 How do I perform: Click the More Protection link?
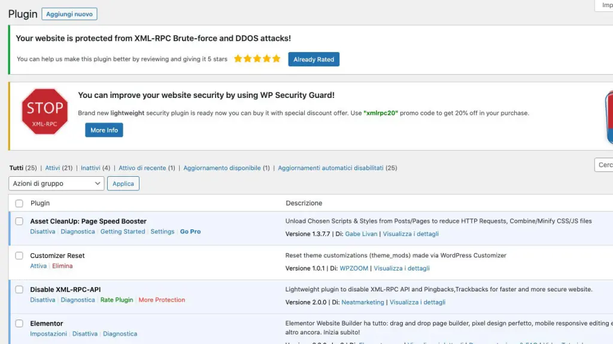(162, 300)
